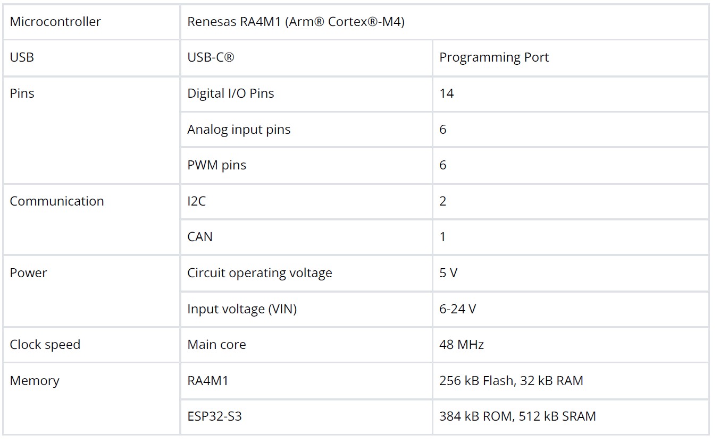Click the ESP32-S3 cell
This screenshot has height=444, width=720.
[x=214, y=416]
